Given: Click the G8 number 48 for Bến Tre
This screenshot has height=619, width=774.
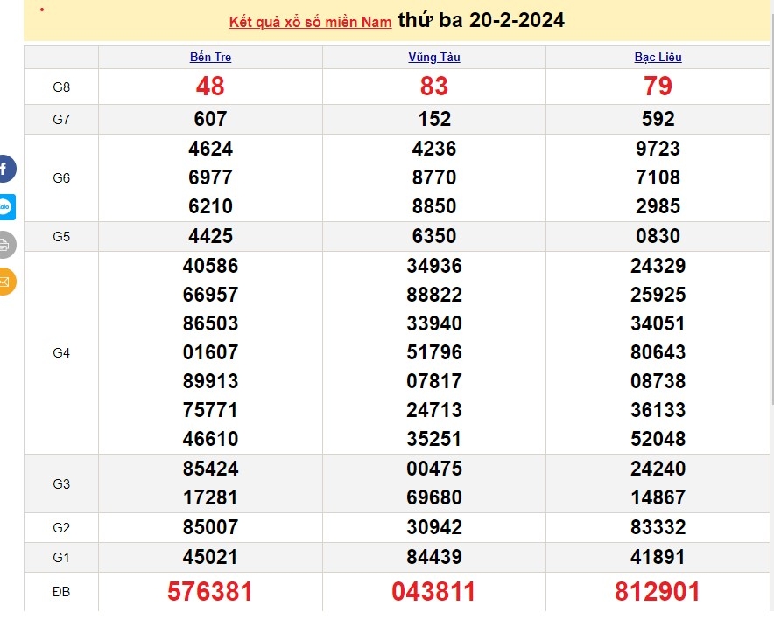Looking at the screenshot, I should point(210,86).
